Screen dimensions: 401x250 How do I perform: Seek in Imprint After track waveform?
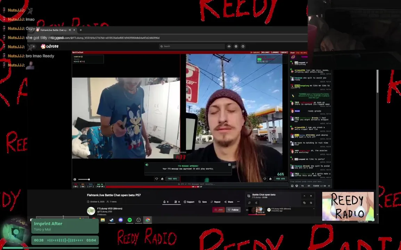tap(65, 240)
